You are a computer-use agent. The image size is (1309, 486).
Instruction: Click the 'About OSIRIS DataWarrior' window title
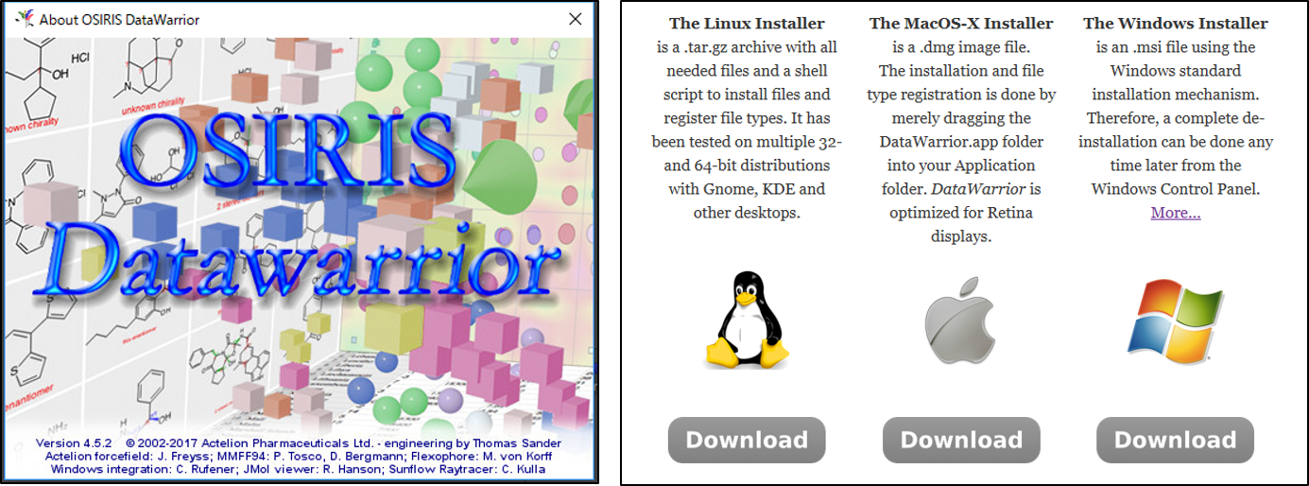point(119,19)
